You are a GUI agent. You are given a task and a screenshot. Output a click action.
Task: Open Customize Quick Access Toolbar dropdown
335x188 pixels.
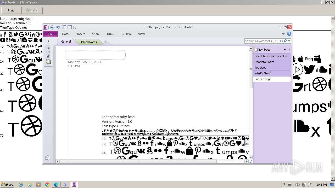click(x=75, y=27)
